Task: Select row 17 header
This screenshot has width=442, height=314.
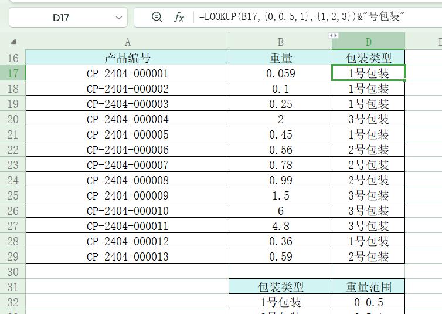Action: pyautogui.click(x=13, y=73)
